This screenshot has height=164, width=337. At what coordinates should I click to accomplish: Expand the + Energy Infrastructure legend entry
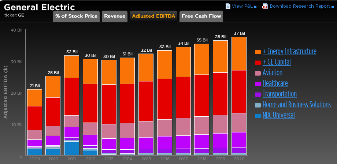(289, 51)
